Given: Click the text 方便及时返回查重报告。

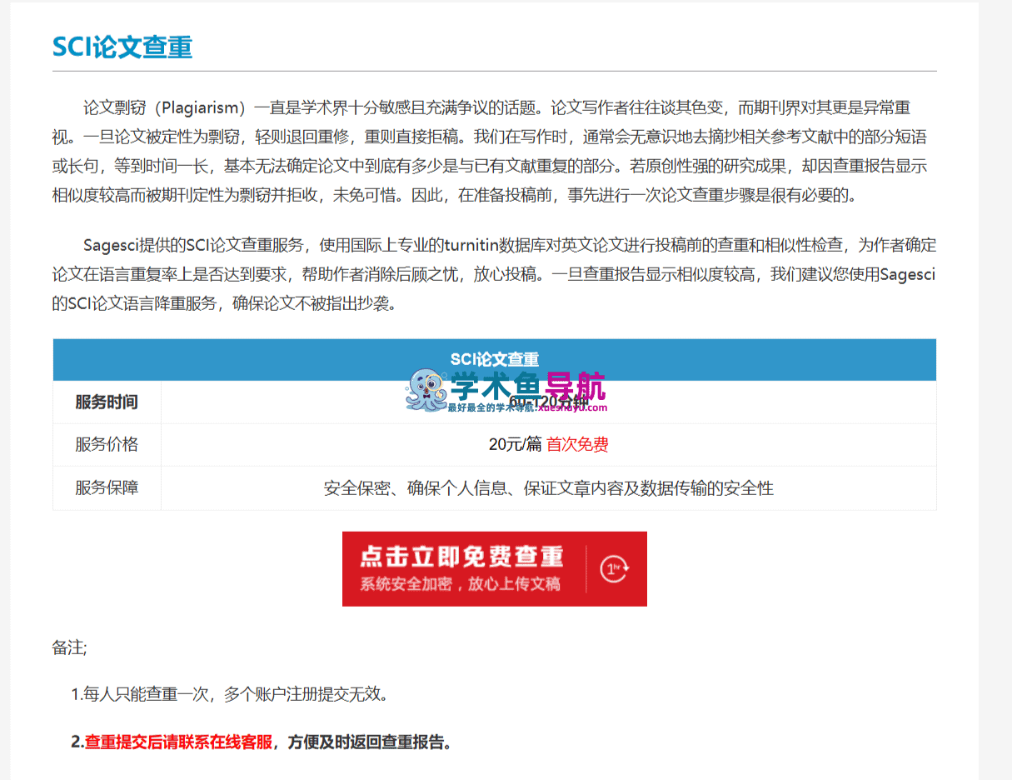Looking at the screenshot, I should pos(370,742).
